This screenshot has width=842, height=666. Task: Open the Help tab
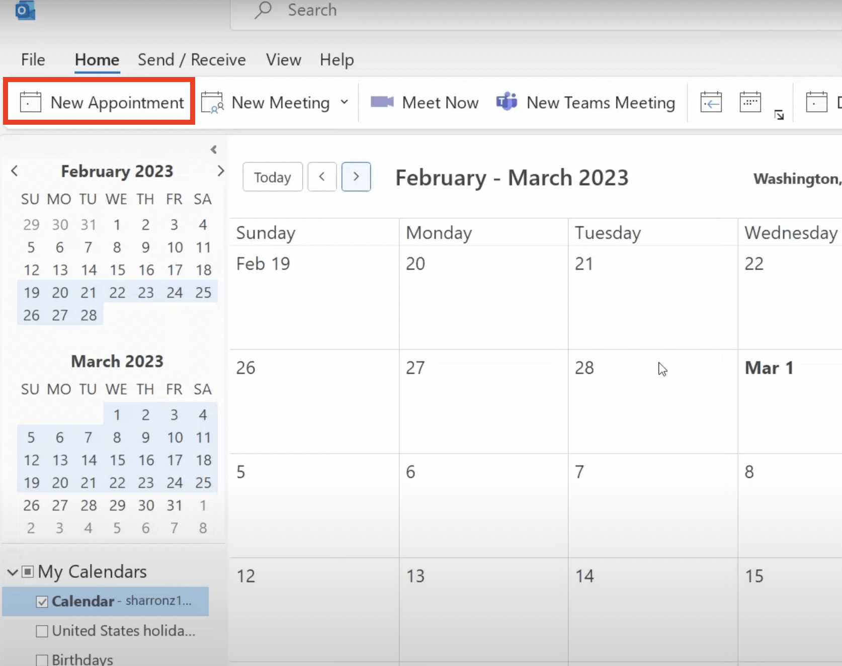point(337,60)
